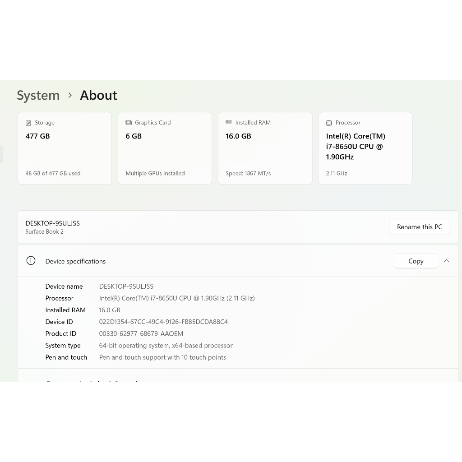Click the Installed RAM memory icon
The width and height of the screenshot is (462, 462).
point(229,122)
